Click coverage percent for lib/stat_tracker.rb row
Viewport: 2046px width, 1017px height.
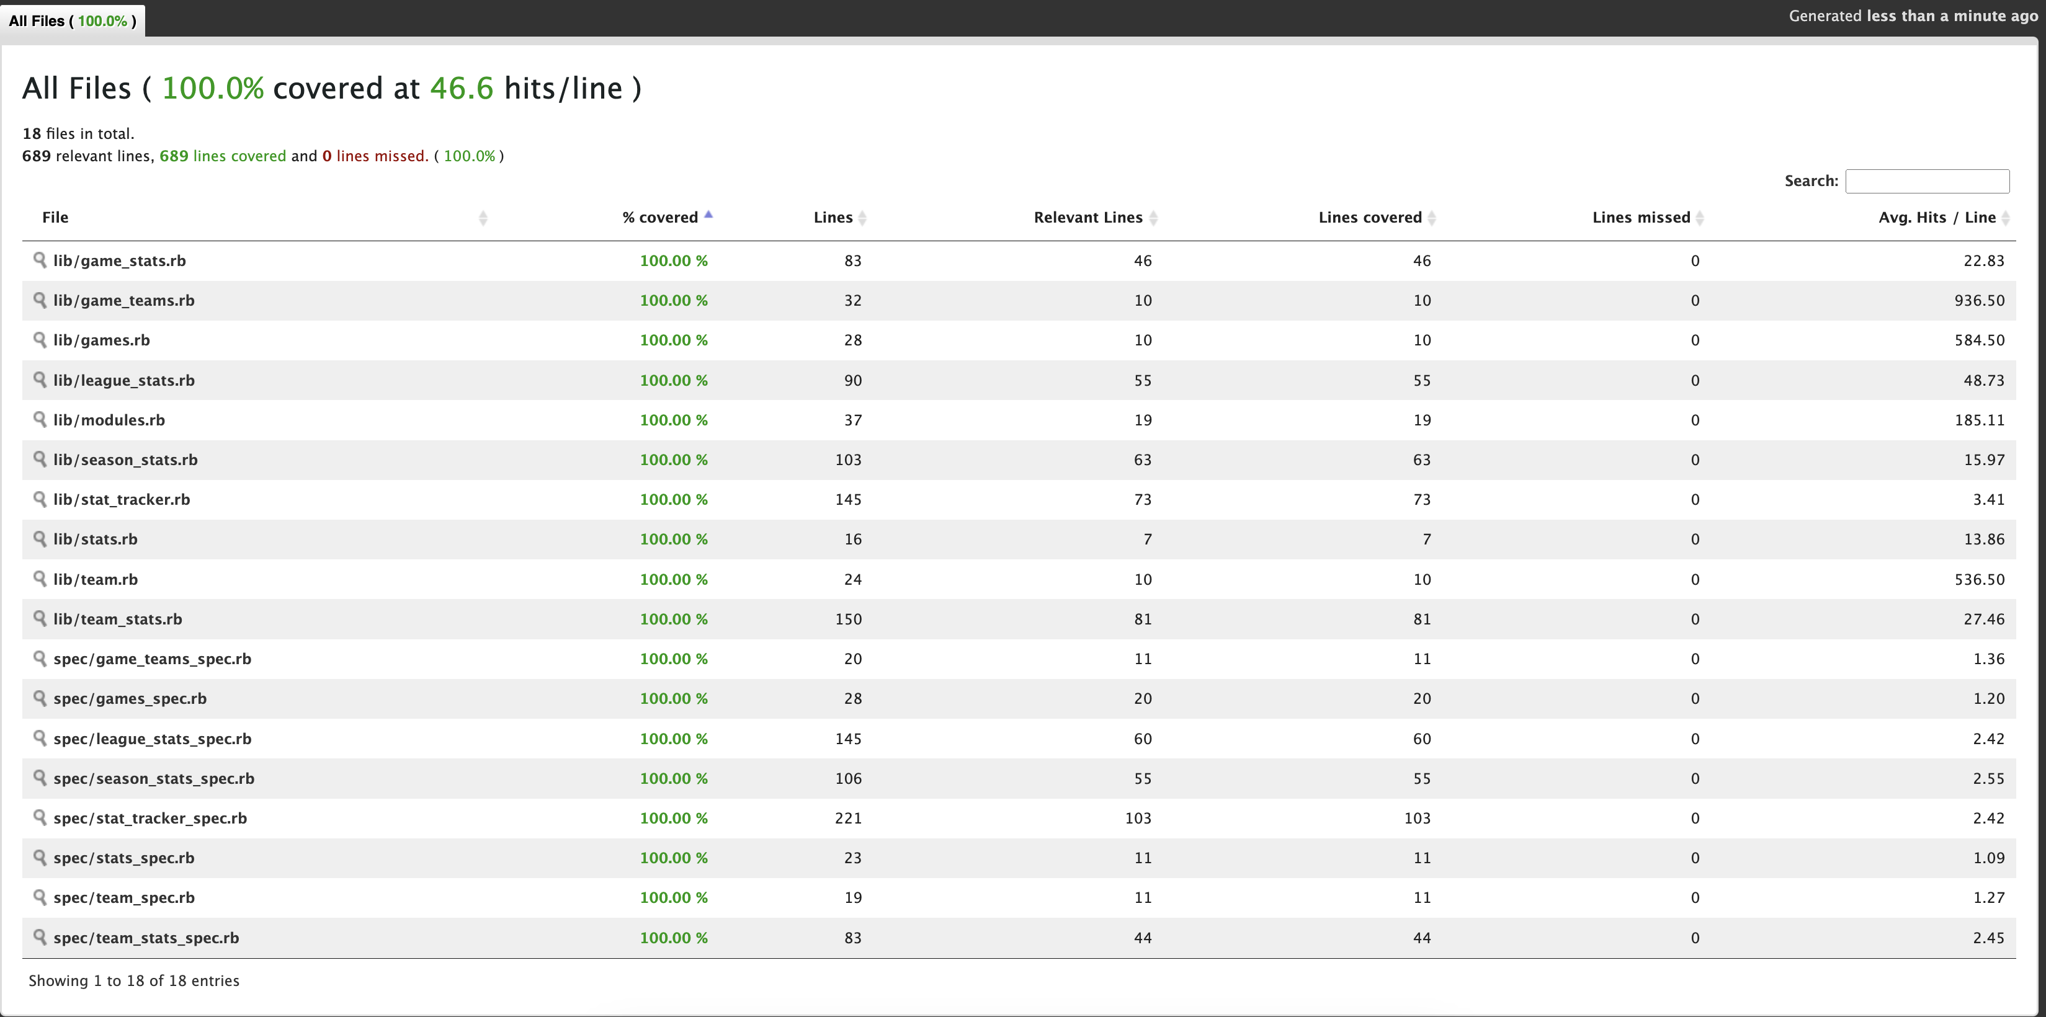(674, 499)
